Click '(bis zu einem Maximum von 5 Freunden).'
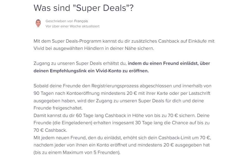The height and width of the screenshot is (155, 246). [77, 152]
